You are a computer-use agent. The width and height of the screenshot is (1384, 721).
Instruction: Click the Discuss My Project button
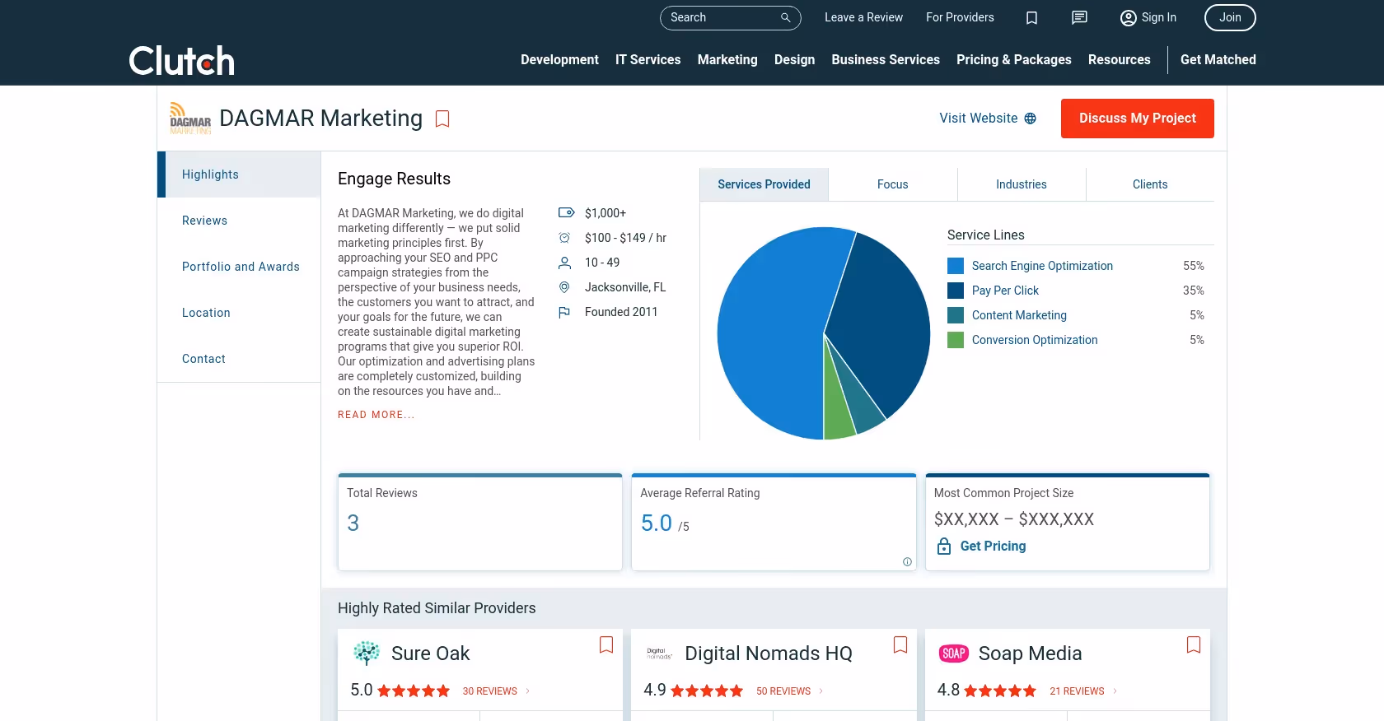click(x=1138, y=119)
